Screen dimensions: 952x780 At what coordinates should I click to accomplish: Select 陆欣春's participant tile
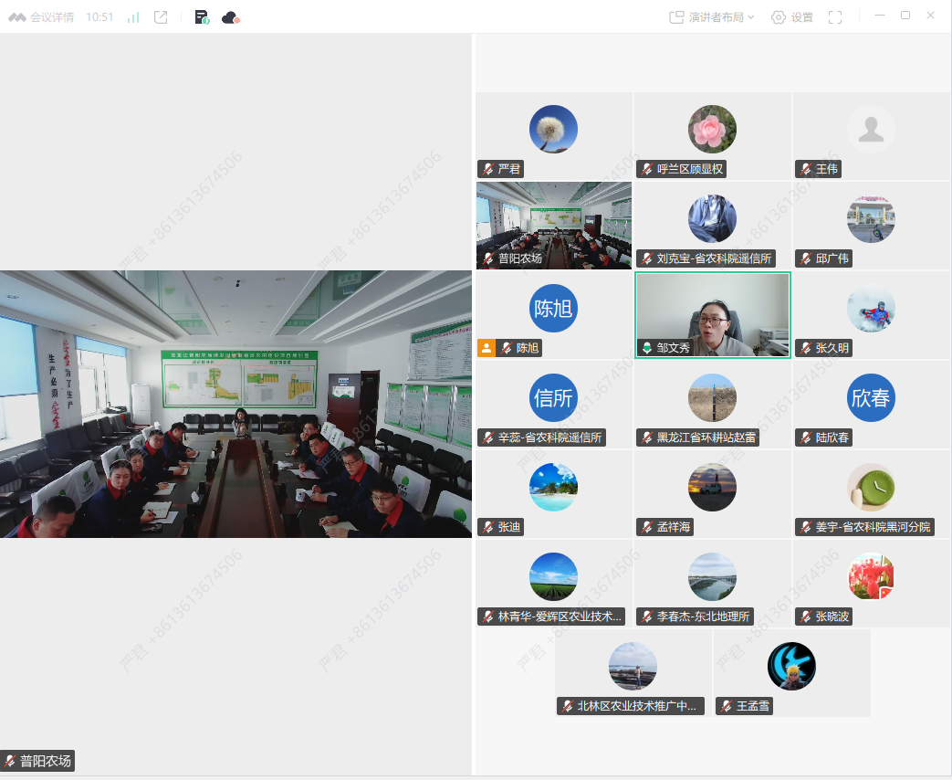(871, 403)
